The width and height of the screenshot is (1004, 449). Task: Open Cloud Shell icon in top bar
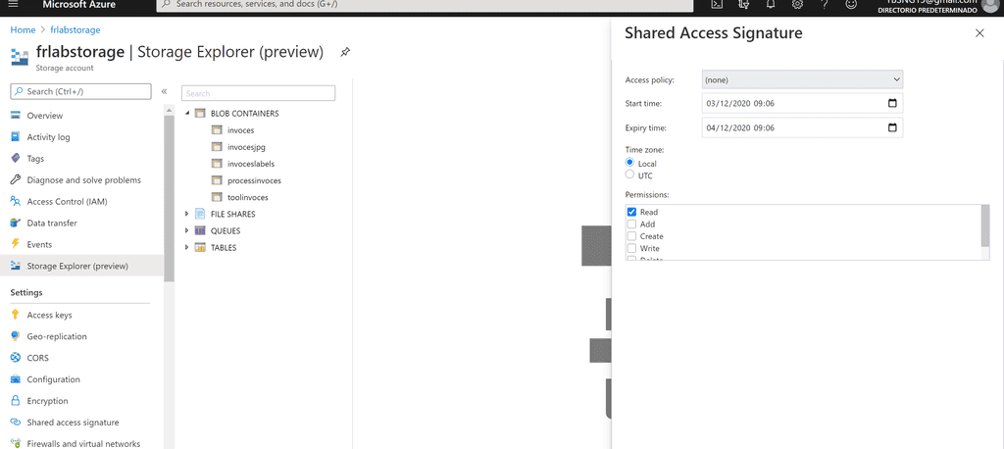(x=717, y=5)
